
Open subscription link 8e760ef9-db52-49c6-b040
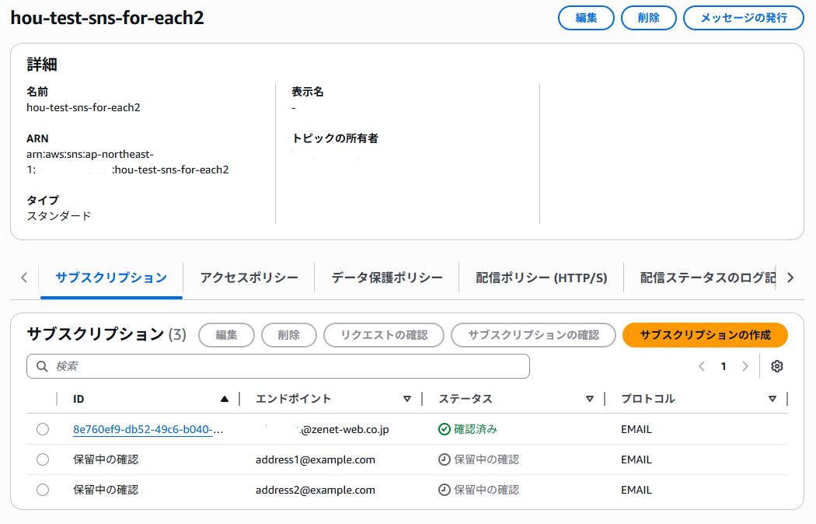coord(148,429)
